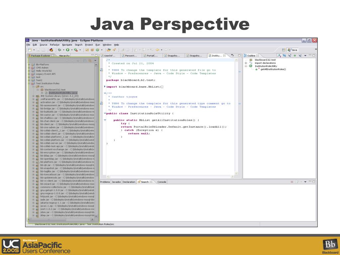Expand the JRE System Library node
Image resolution: width=340 pixels, height=255 pixels.
coord(33,96)
